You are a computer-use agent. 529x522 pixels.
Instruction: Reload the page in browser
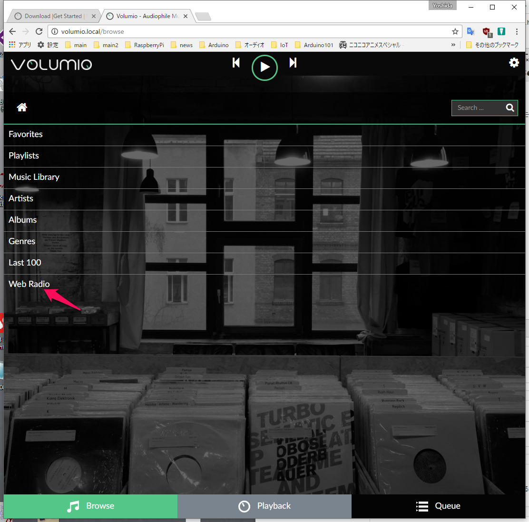pyautogui.click(x=39, y=31)
